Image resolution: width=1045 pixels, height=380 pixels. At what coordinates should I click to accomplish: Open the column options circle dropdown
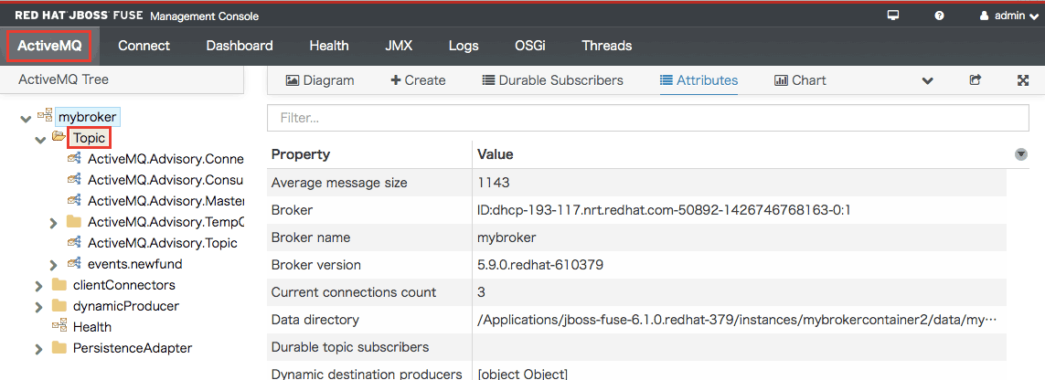coord(1020,154)
